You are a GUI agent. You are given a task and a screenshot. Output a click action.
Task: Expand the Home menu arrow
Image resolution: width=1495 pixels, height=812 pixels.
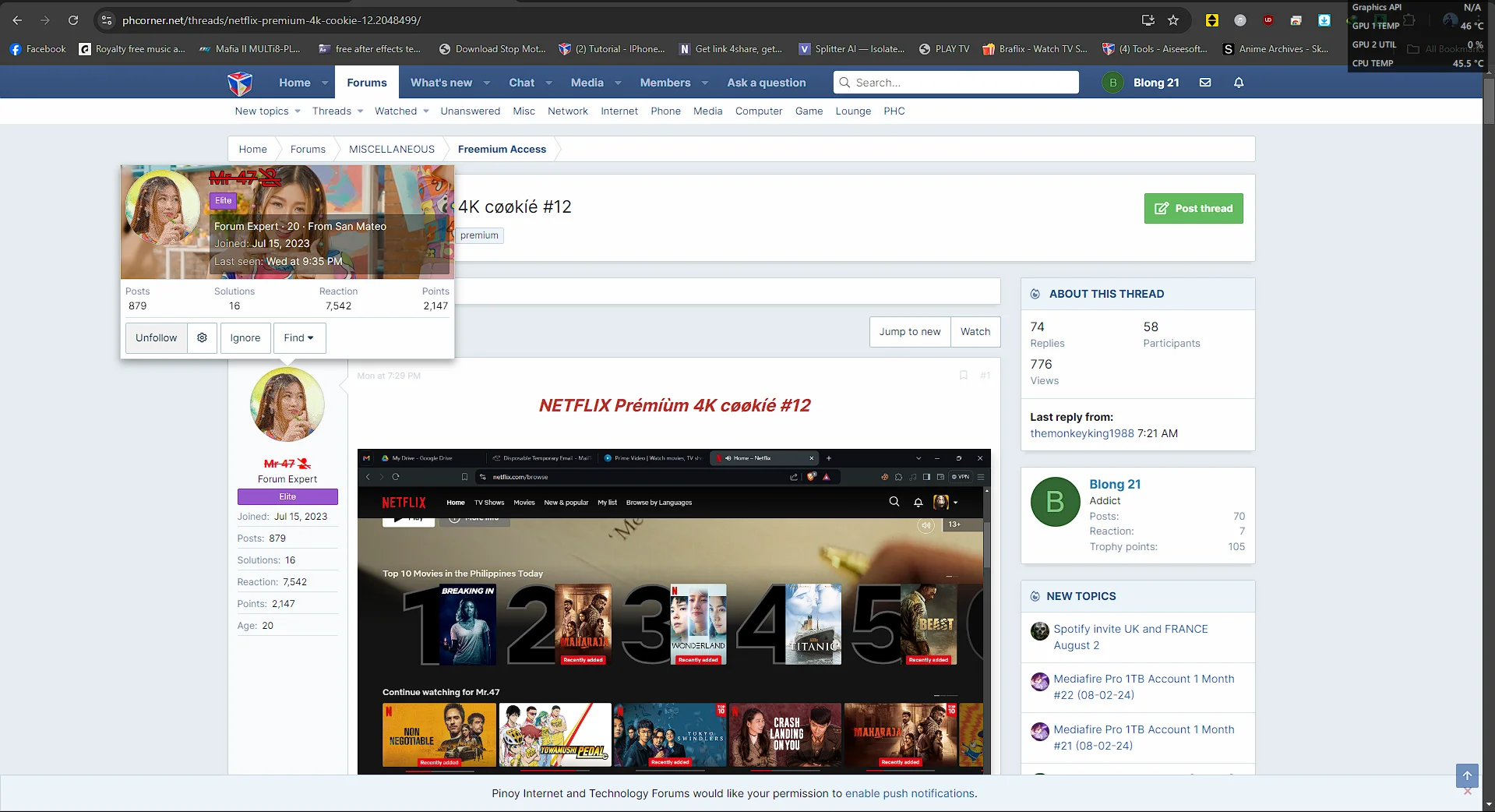coord(325,83)
